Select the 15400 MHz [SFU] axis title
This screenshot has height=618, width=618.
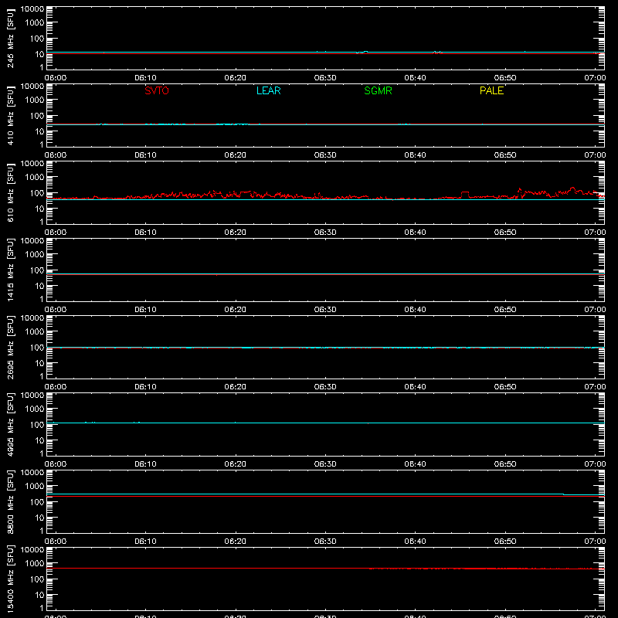[x=10, y=579]
